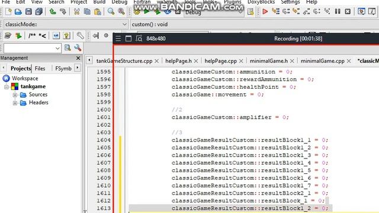Show the select target dialog icon
Viewport: 379px width, 213px height.
click(x=250, y=12)
